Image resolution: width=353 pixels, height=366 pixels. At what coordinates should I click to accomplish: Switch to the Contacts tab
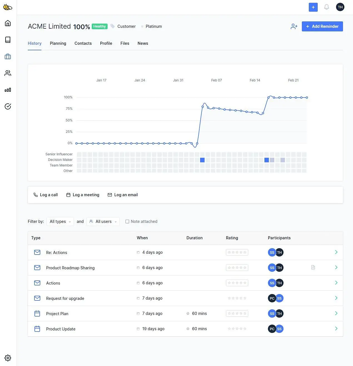(x=83, y=43)
